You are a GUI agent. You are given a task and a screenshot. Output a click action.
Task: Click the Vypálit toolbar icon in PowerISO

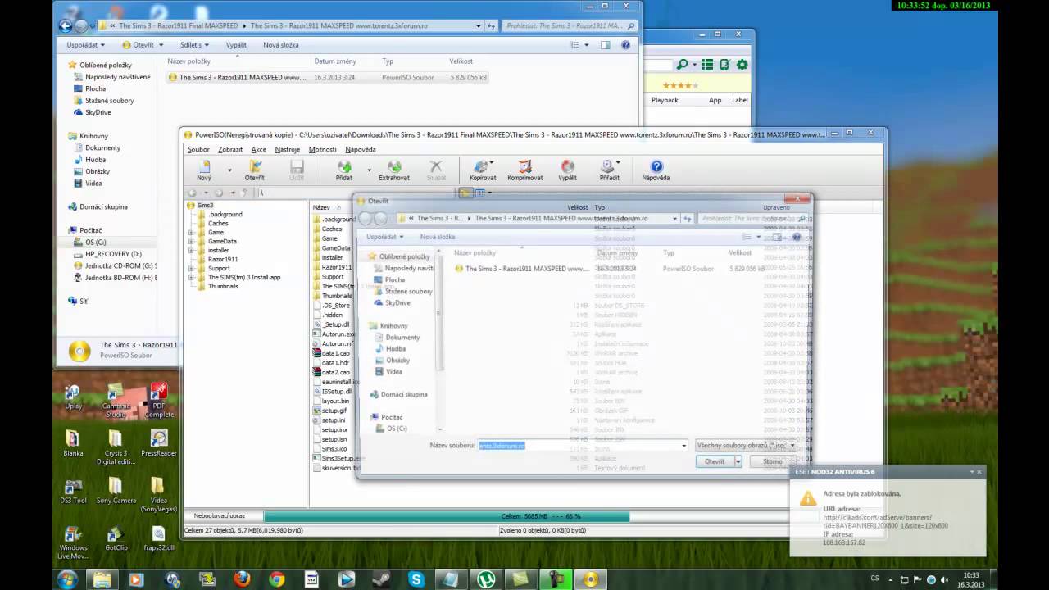[567, 170]
